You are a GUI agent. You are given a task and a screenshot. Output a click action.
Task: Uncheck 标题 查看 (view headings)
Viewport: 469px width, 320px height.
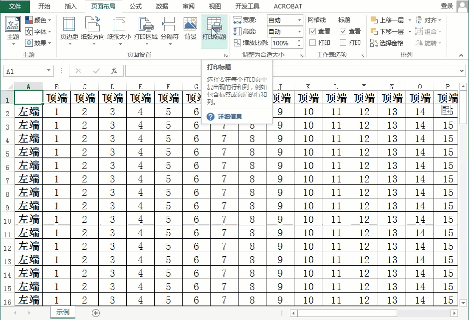343,31
